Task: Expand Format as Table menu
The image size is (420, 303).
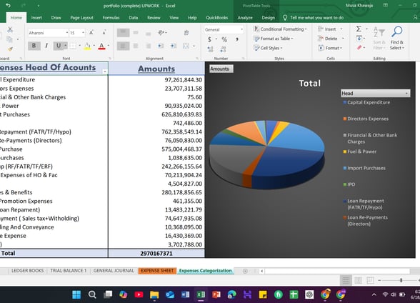Action: pos(273,39)
